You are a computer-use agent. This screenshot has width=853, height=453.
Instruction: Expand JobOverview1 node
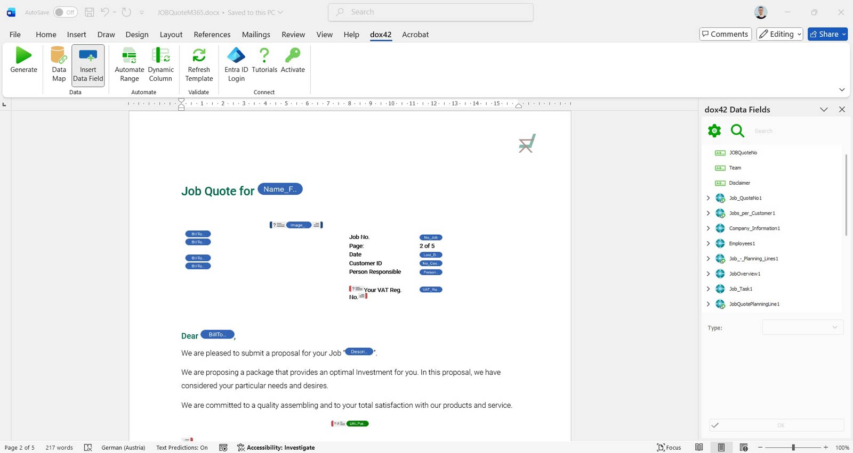coord(708,274)
